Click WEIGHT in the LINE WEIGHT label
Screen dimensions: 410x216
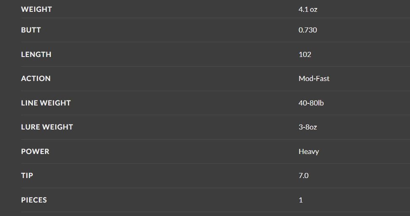[55, 103]
